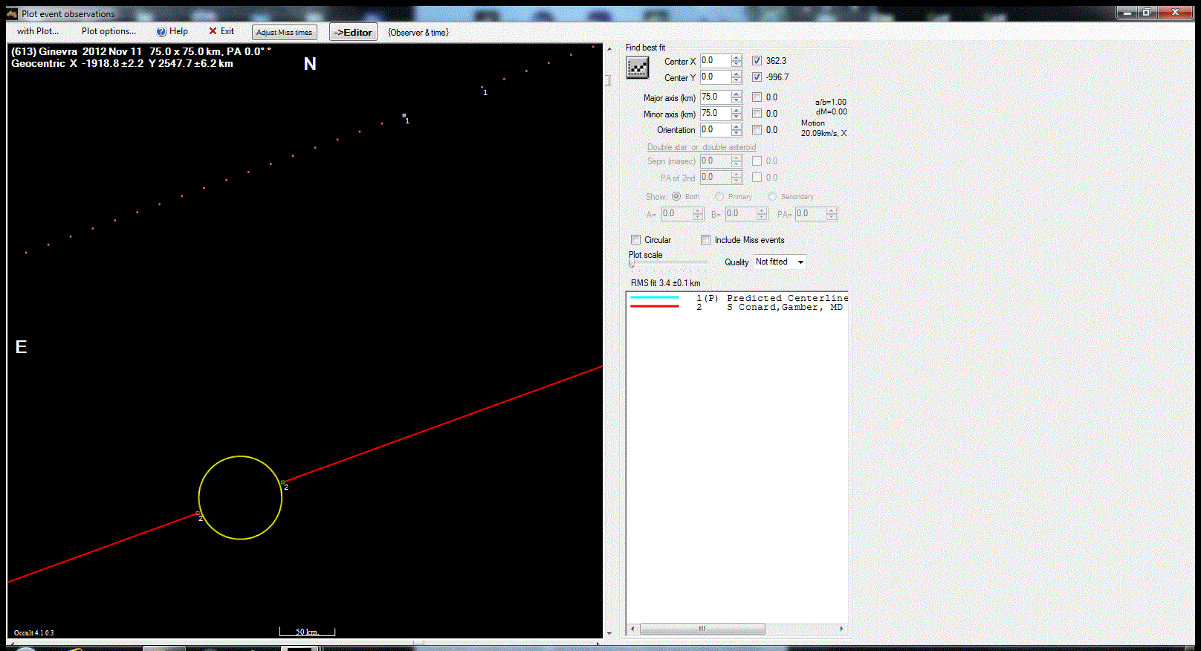Open the 'with Plot...' menu
This screenshot has width=1201, height=651.
point(37,31)
